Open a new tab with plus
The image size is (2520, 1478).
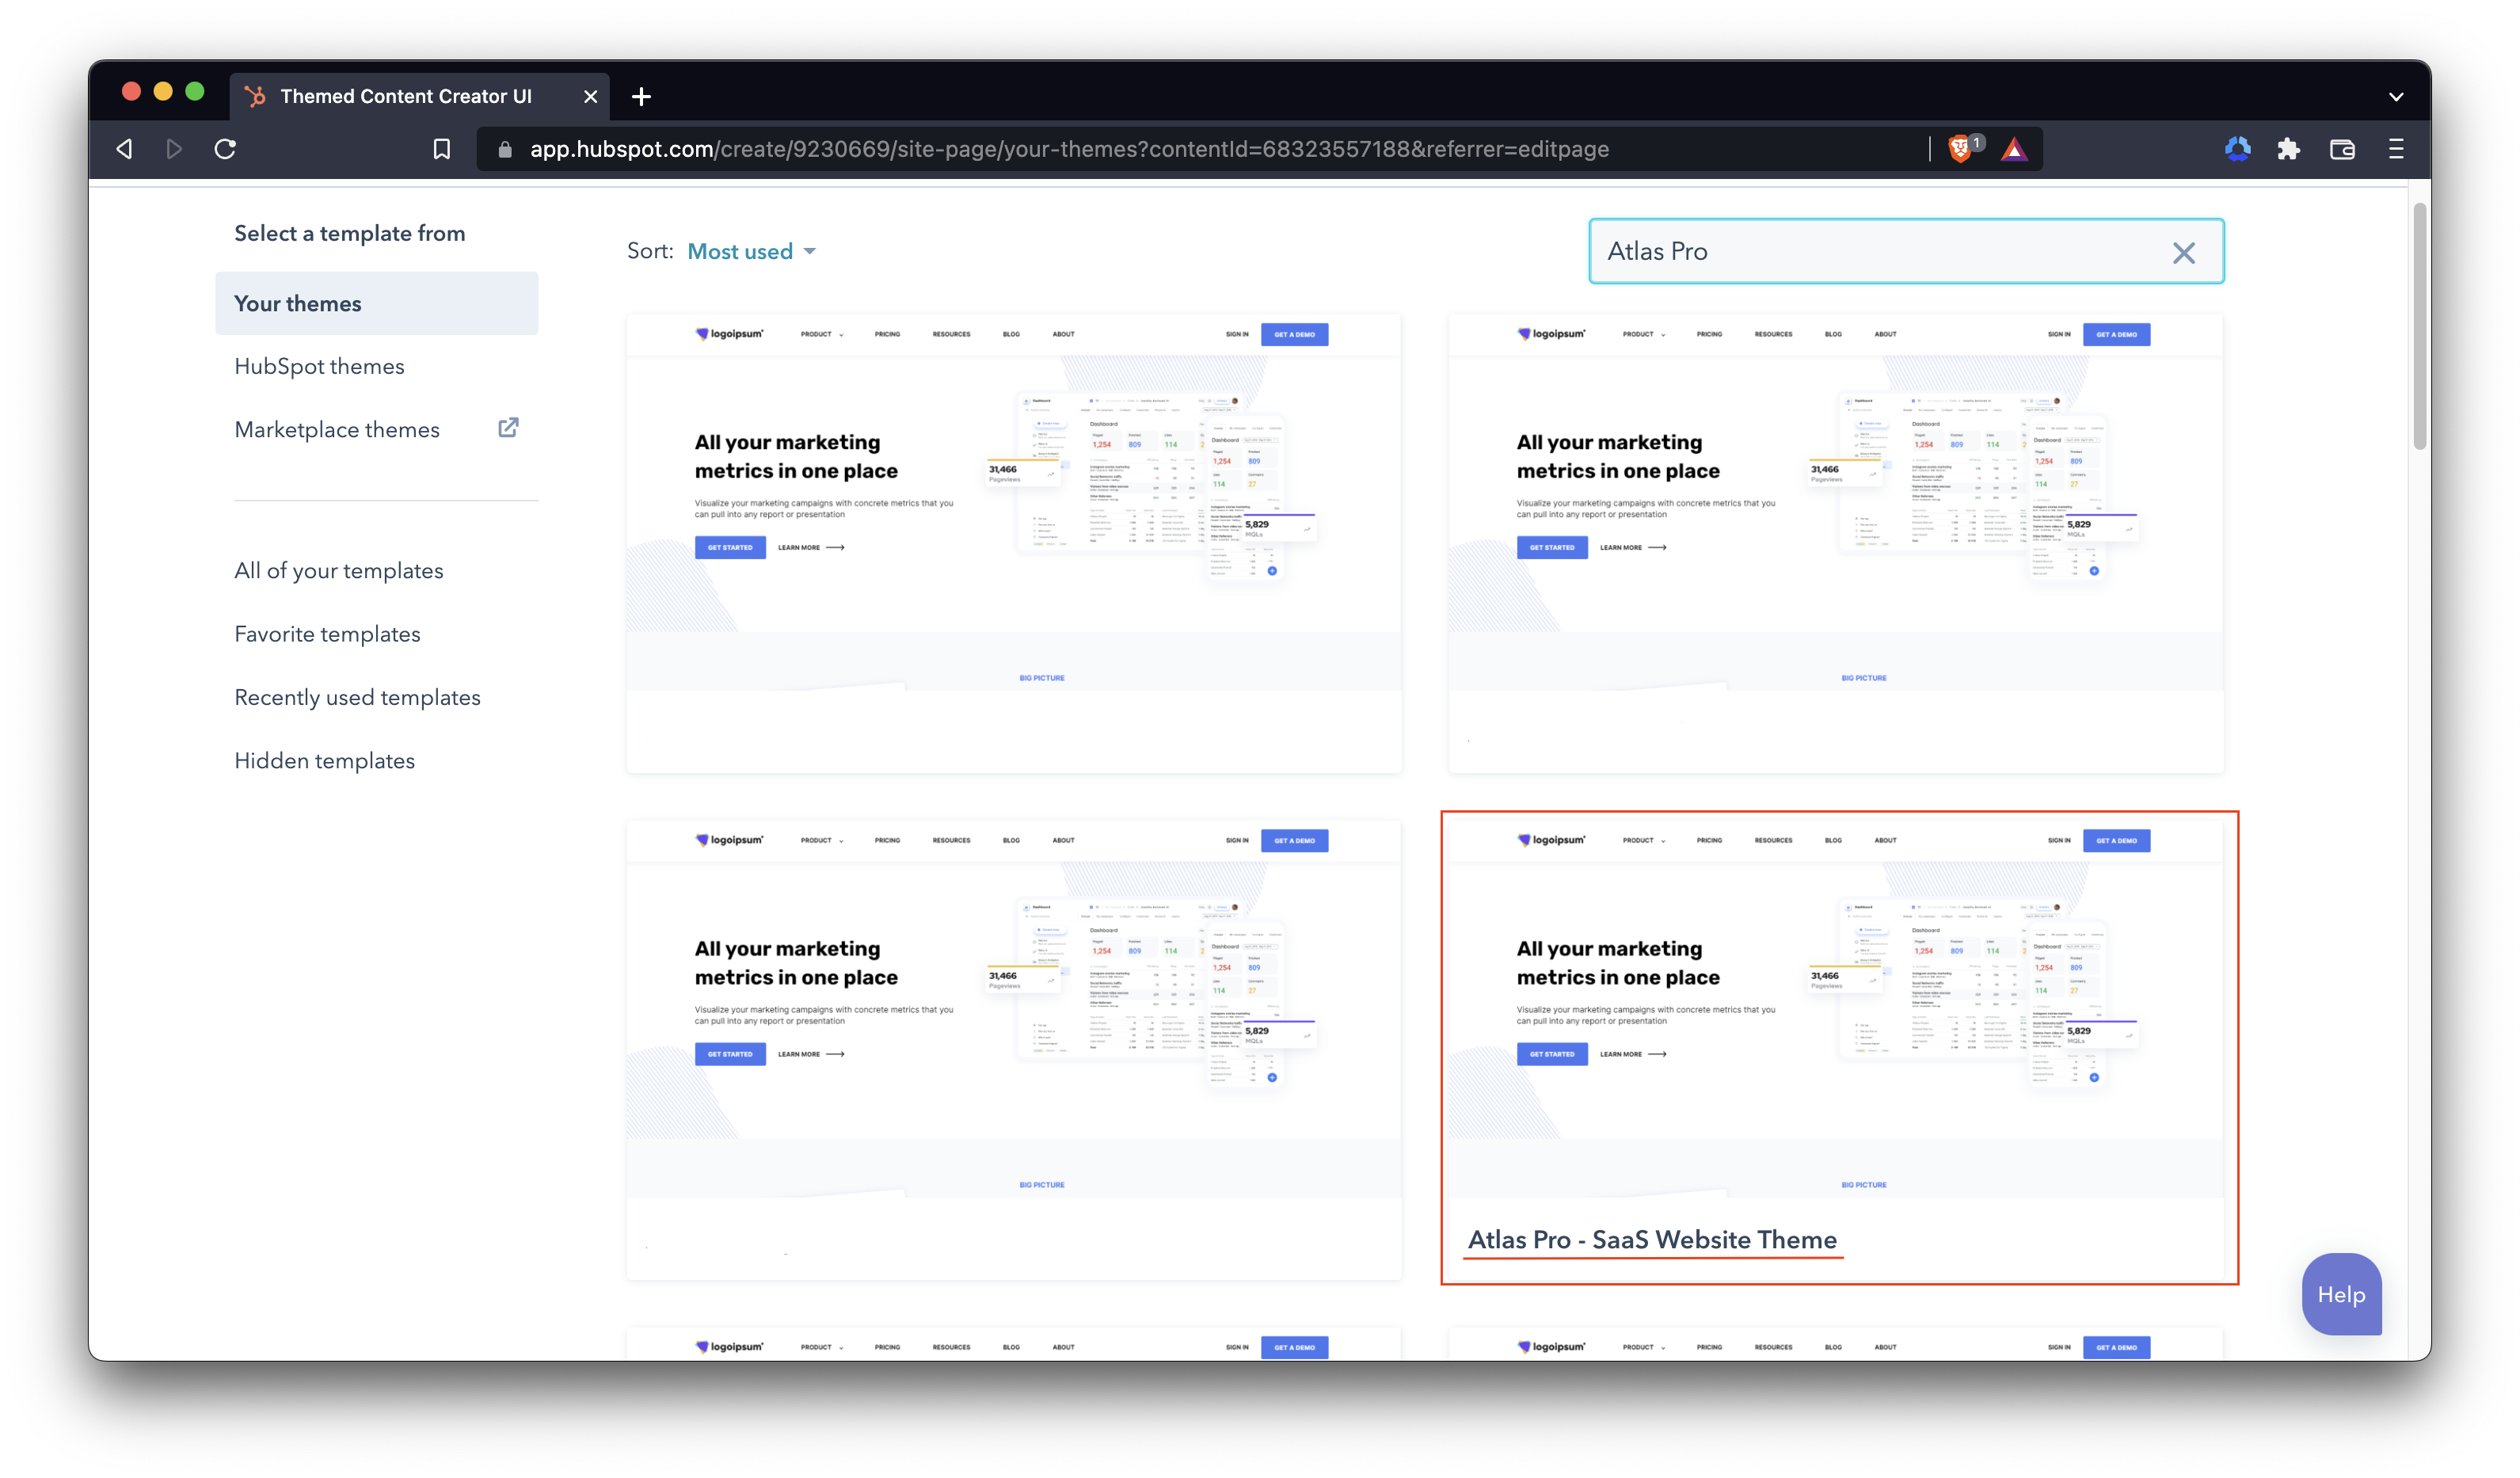[642, 96]
